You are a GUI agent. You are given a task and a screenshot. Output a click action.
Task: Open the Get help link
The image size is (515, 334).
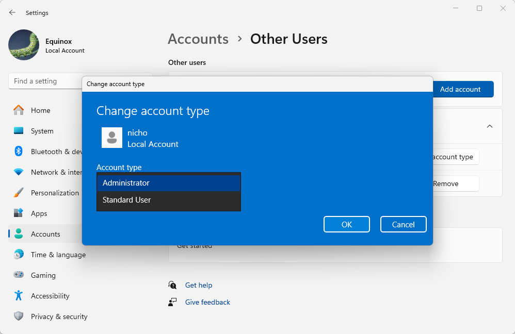(198, 285)
